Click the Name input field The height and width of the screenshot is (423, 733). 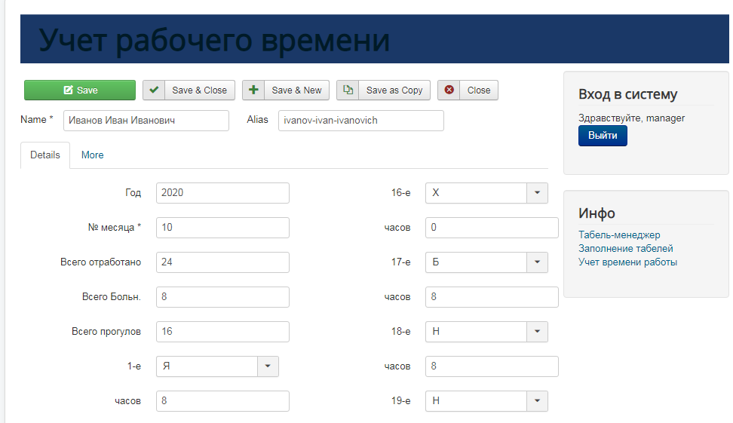pyautogui.click(x=146, y=121)
